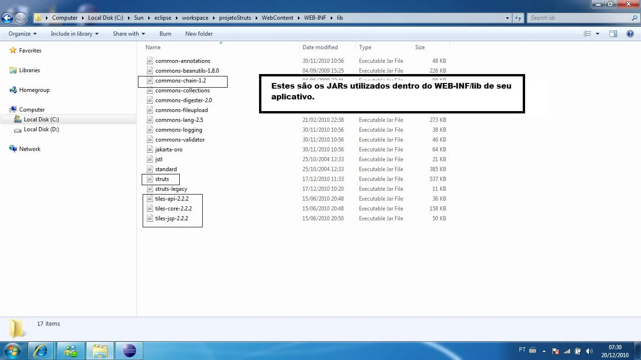The image size is (641, 360).
Task: Select Computer in the navigation pane
Action: click(32, 110)
